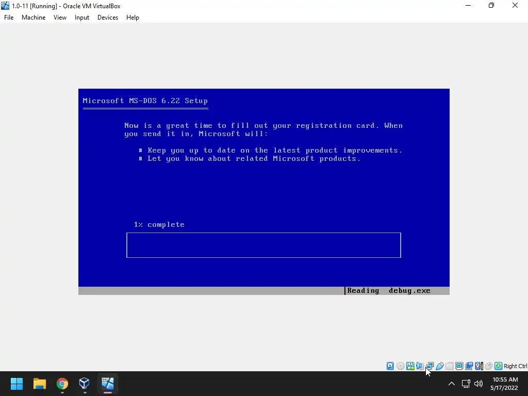Click the '1% complete' progress text
528x396 pixels.
tap(159, 225)
